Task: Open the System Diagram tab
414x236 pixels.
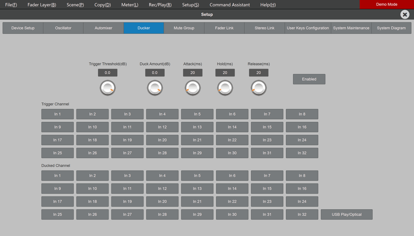Action: click(391, 28)
